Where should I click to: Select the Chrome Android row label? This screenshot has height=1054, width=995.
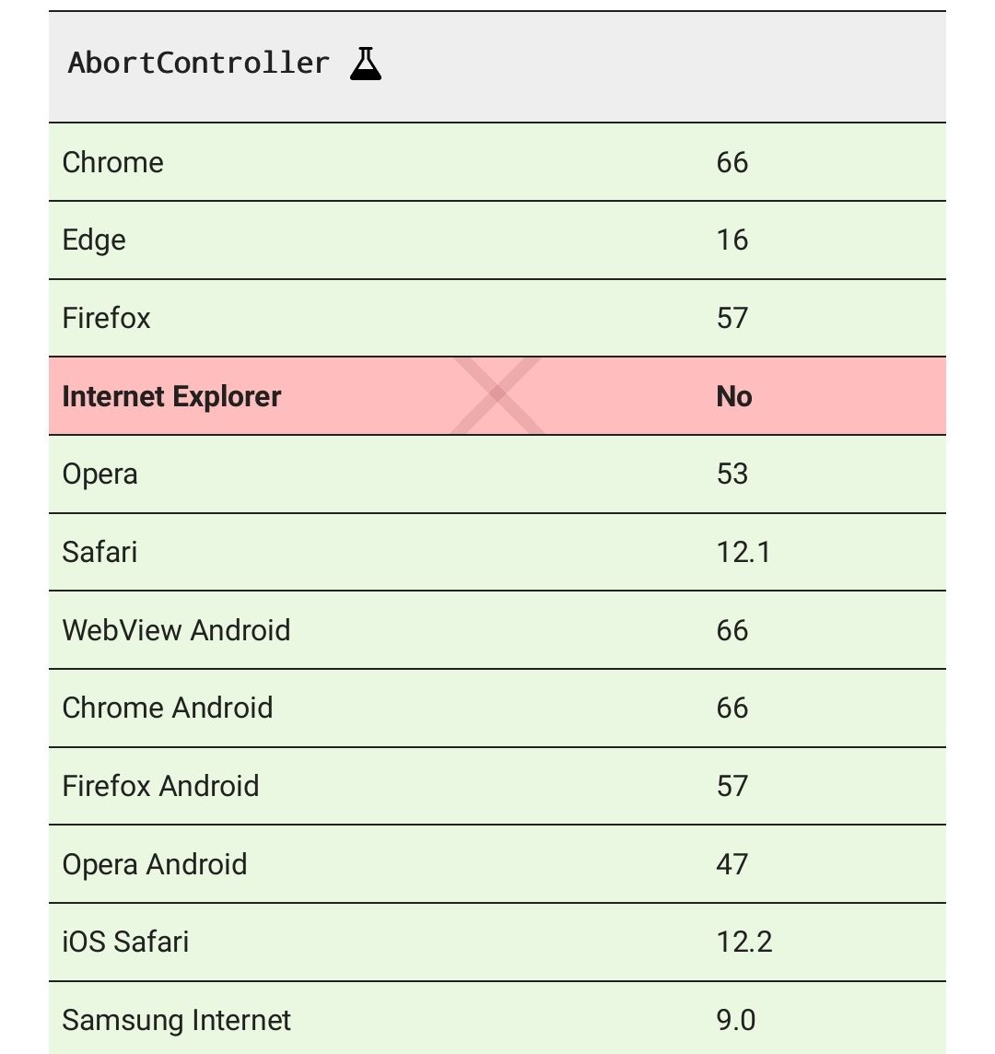[x=168, y=708]
